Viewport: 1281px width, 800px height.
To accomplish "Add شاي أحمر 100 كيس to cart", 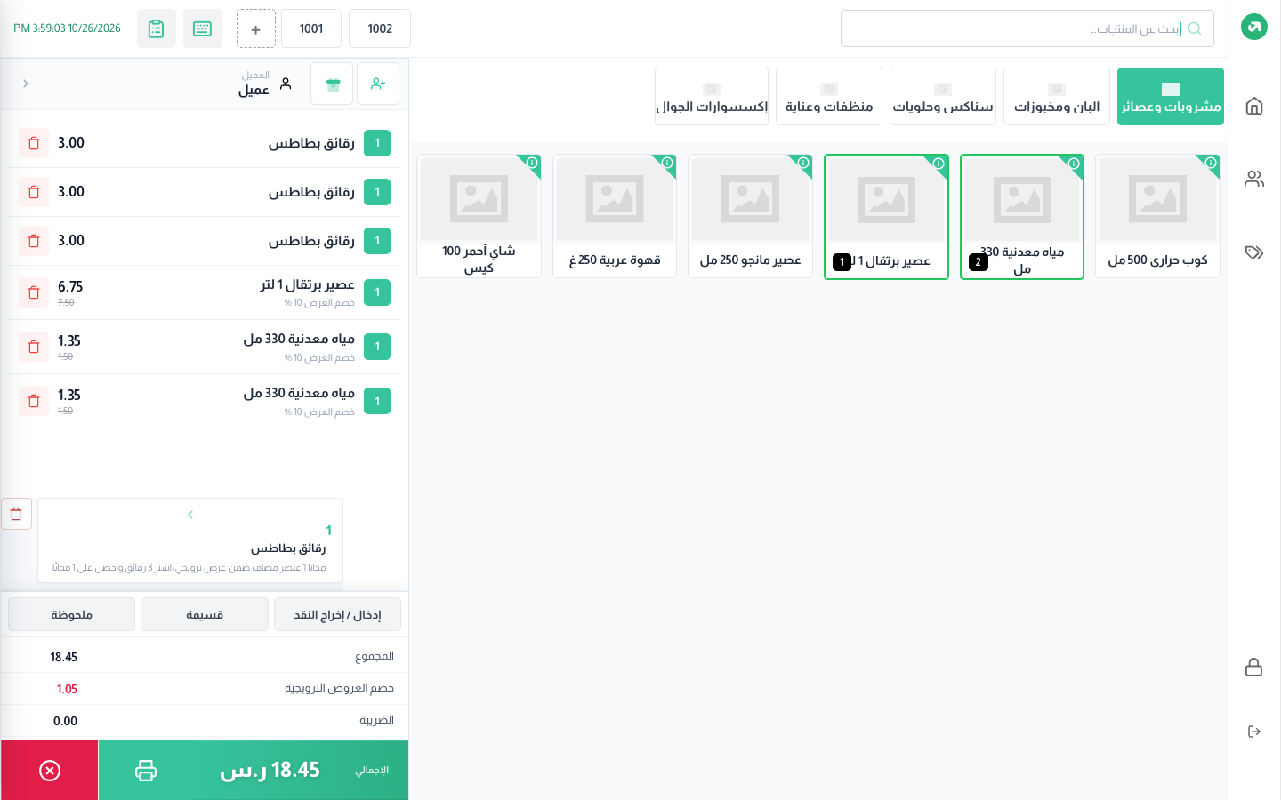I will coord(479,216).
